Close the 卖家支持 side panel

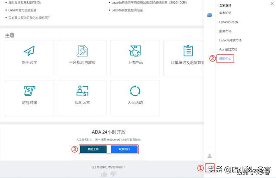[272, 4]
